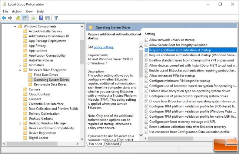Viewport: 239px width, 154px height.
Task: Switch to the Extended tab
Action: (x=95, y=144)
